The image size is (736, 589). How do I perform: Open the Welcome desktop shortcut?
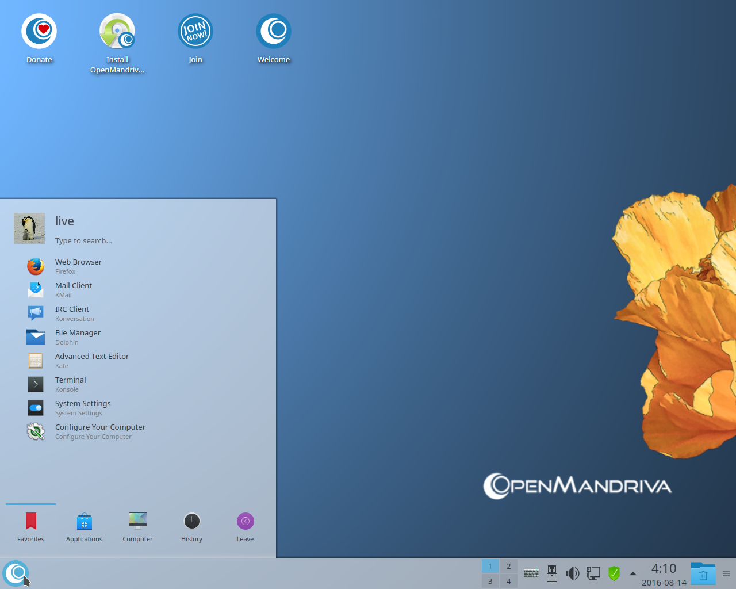pos(274,31)
